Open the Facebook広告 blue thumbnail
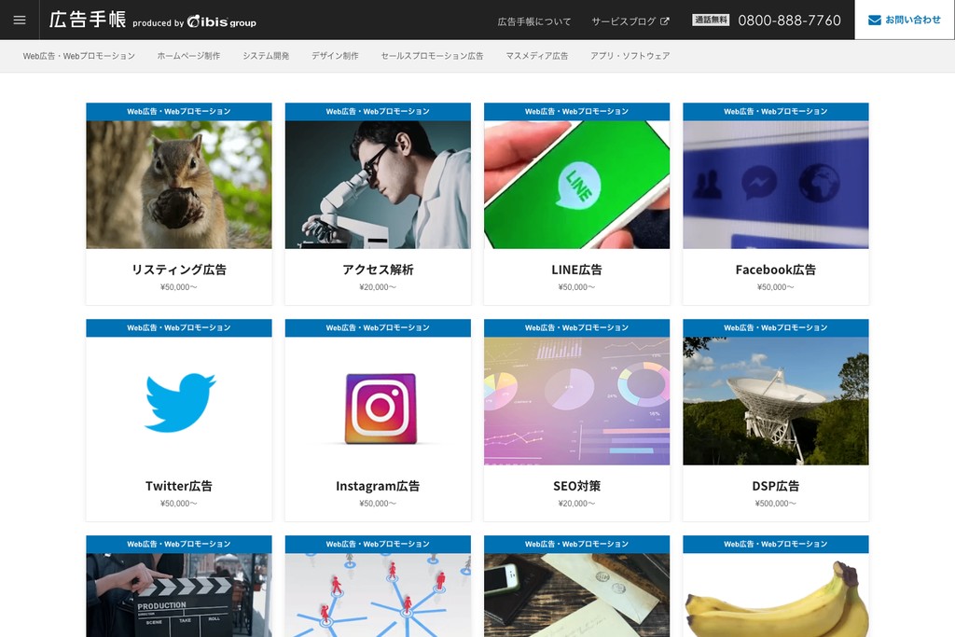This screenshot has height=637, width=955. point(776,185)
